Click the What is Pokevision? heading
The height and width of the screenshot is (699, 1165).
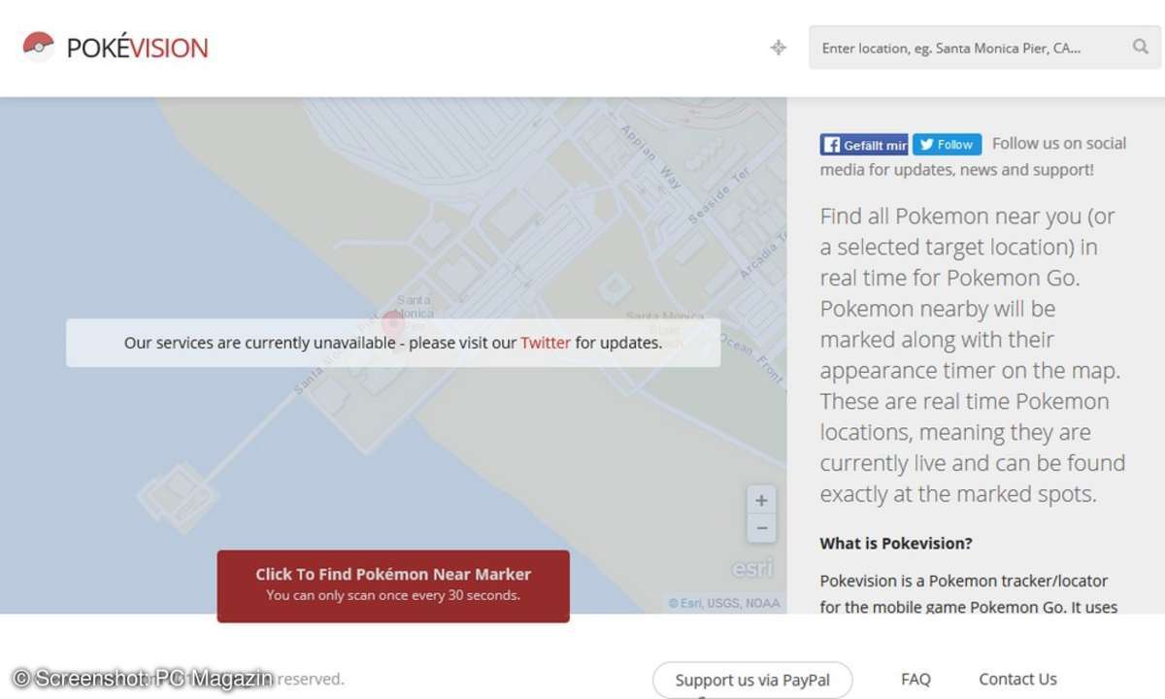896,544
